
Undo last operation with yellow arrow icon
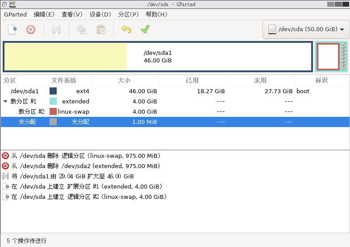[x=126, y=29]
